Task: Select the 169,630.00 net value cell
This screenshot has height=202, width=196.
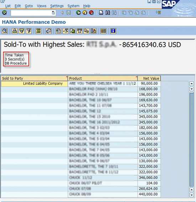Action: click(x=149, y=100)
